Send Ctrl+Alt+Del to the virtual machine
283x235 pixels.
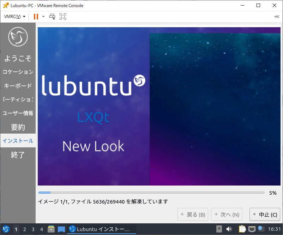(52, 17)
